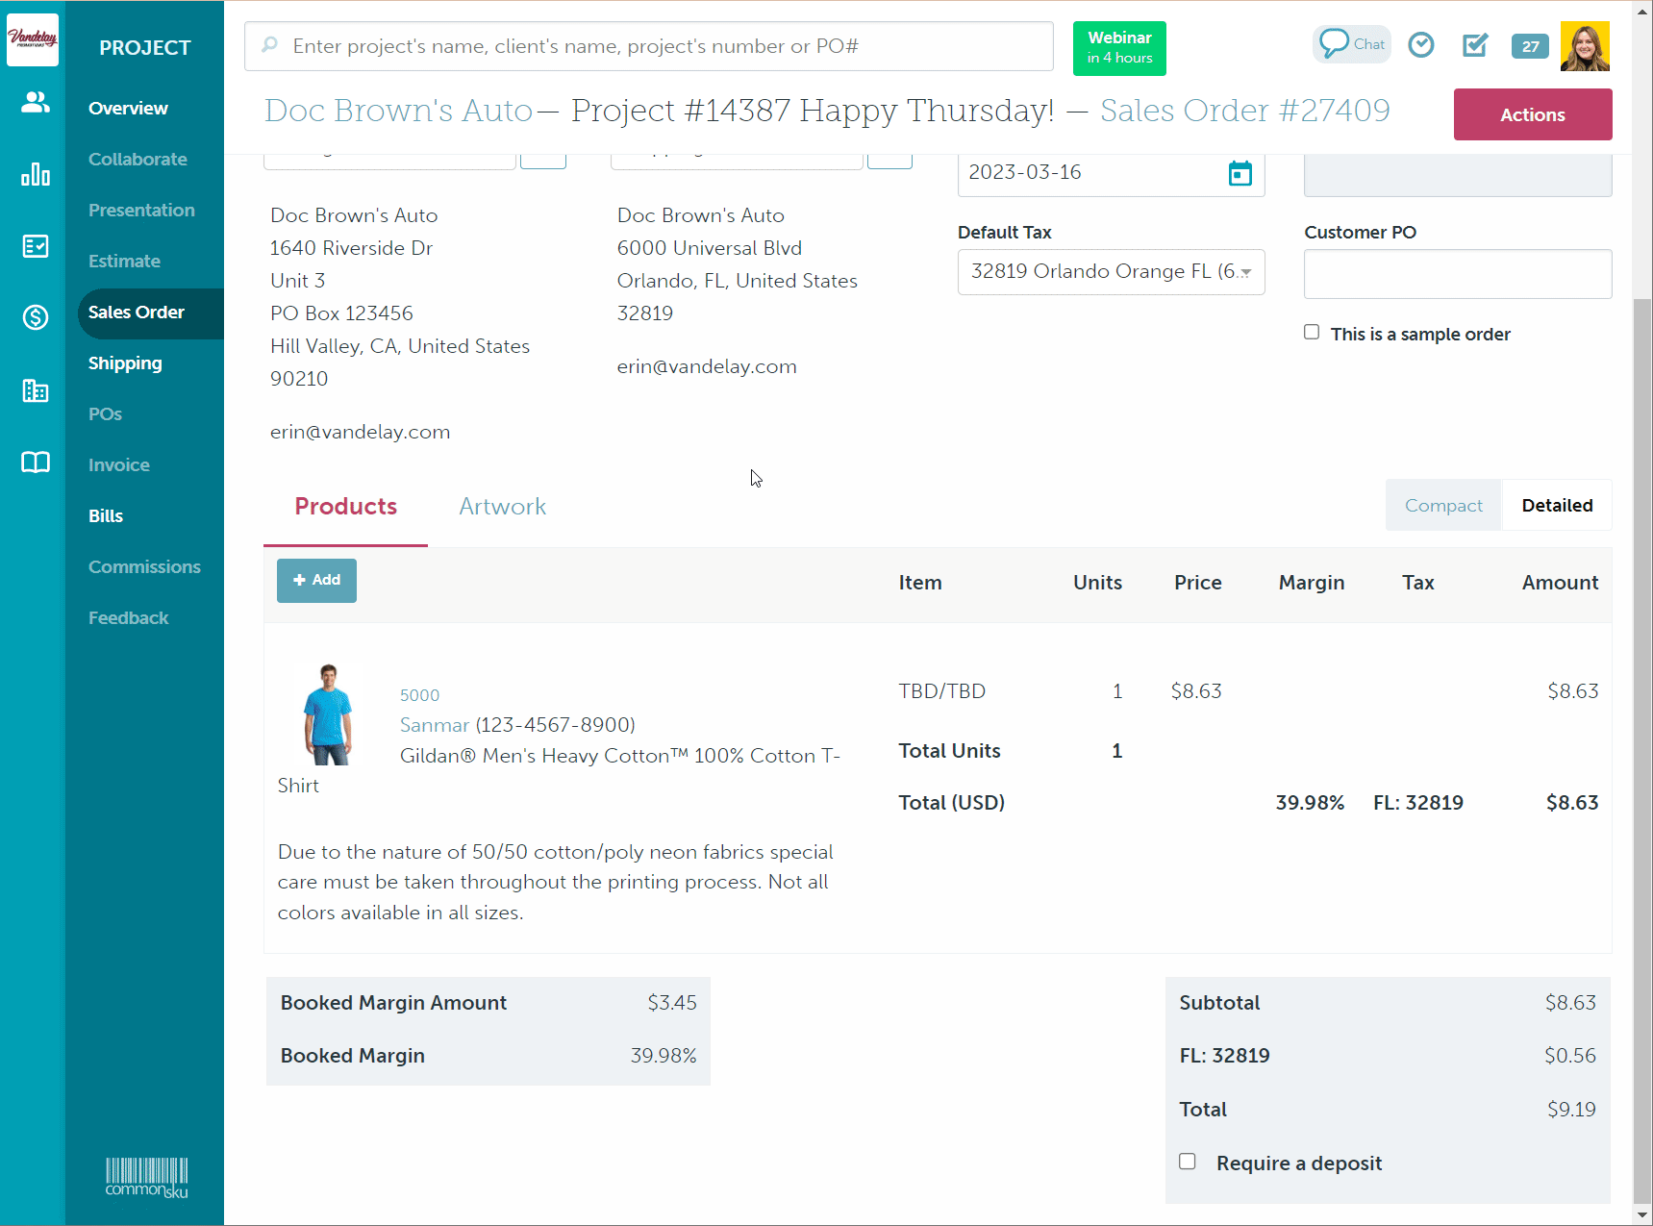Open the contacts people icon in sidebar
Viewport: 1653px width, 1226px height.
click(35, 102)
